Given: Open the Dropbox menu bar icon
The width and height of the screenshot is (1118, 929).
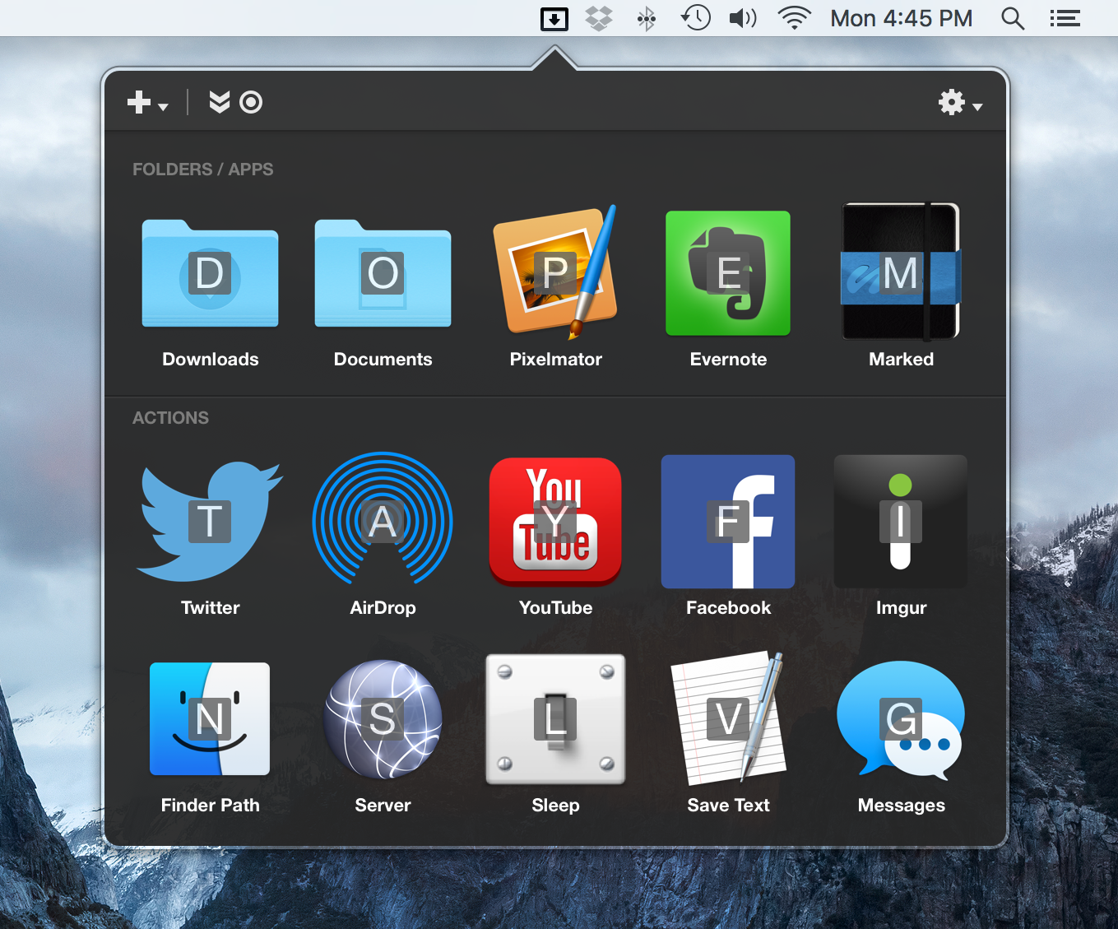Looking at the screenshot, I should coord(599,18).
